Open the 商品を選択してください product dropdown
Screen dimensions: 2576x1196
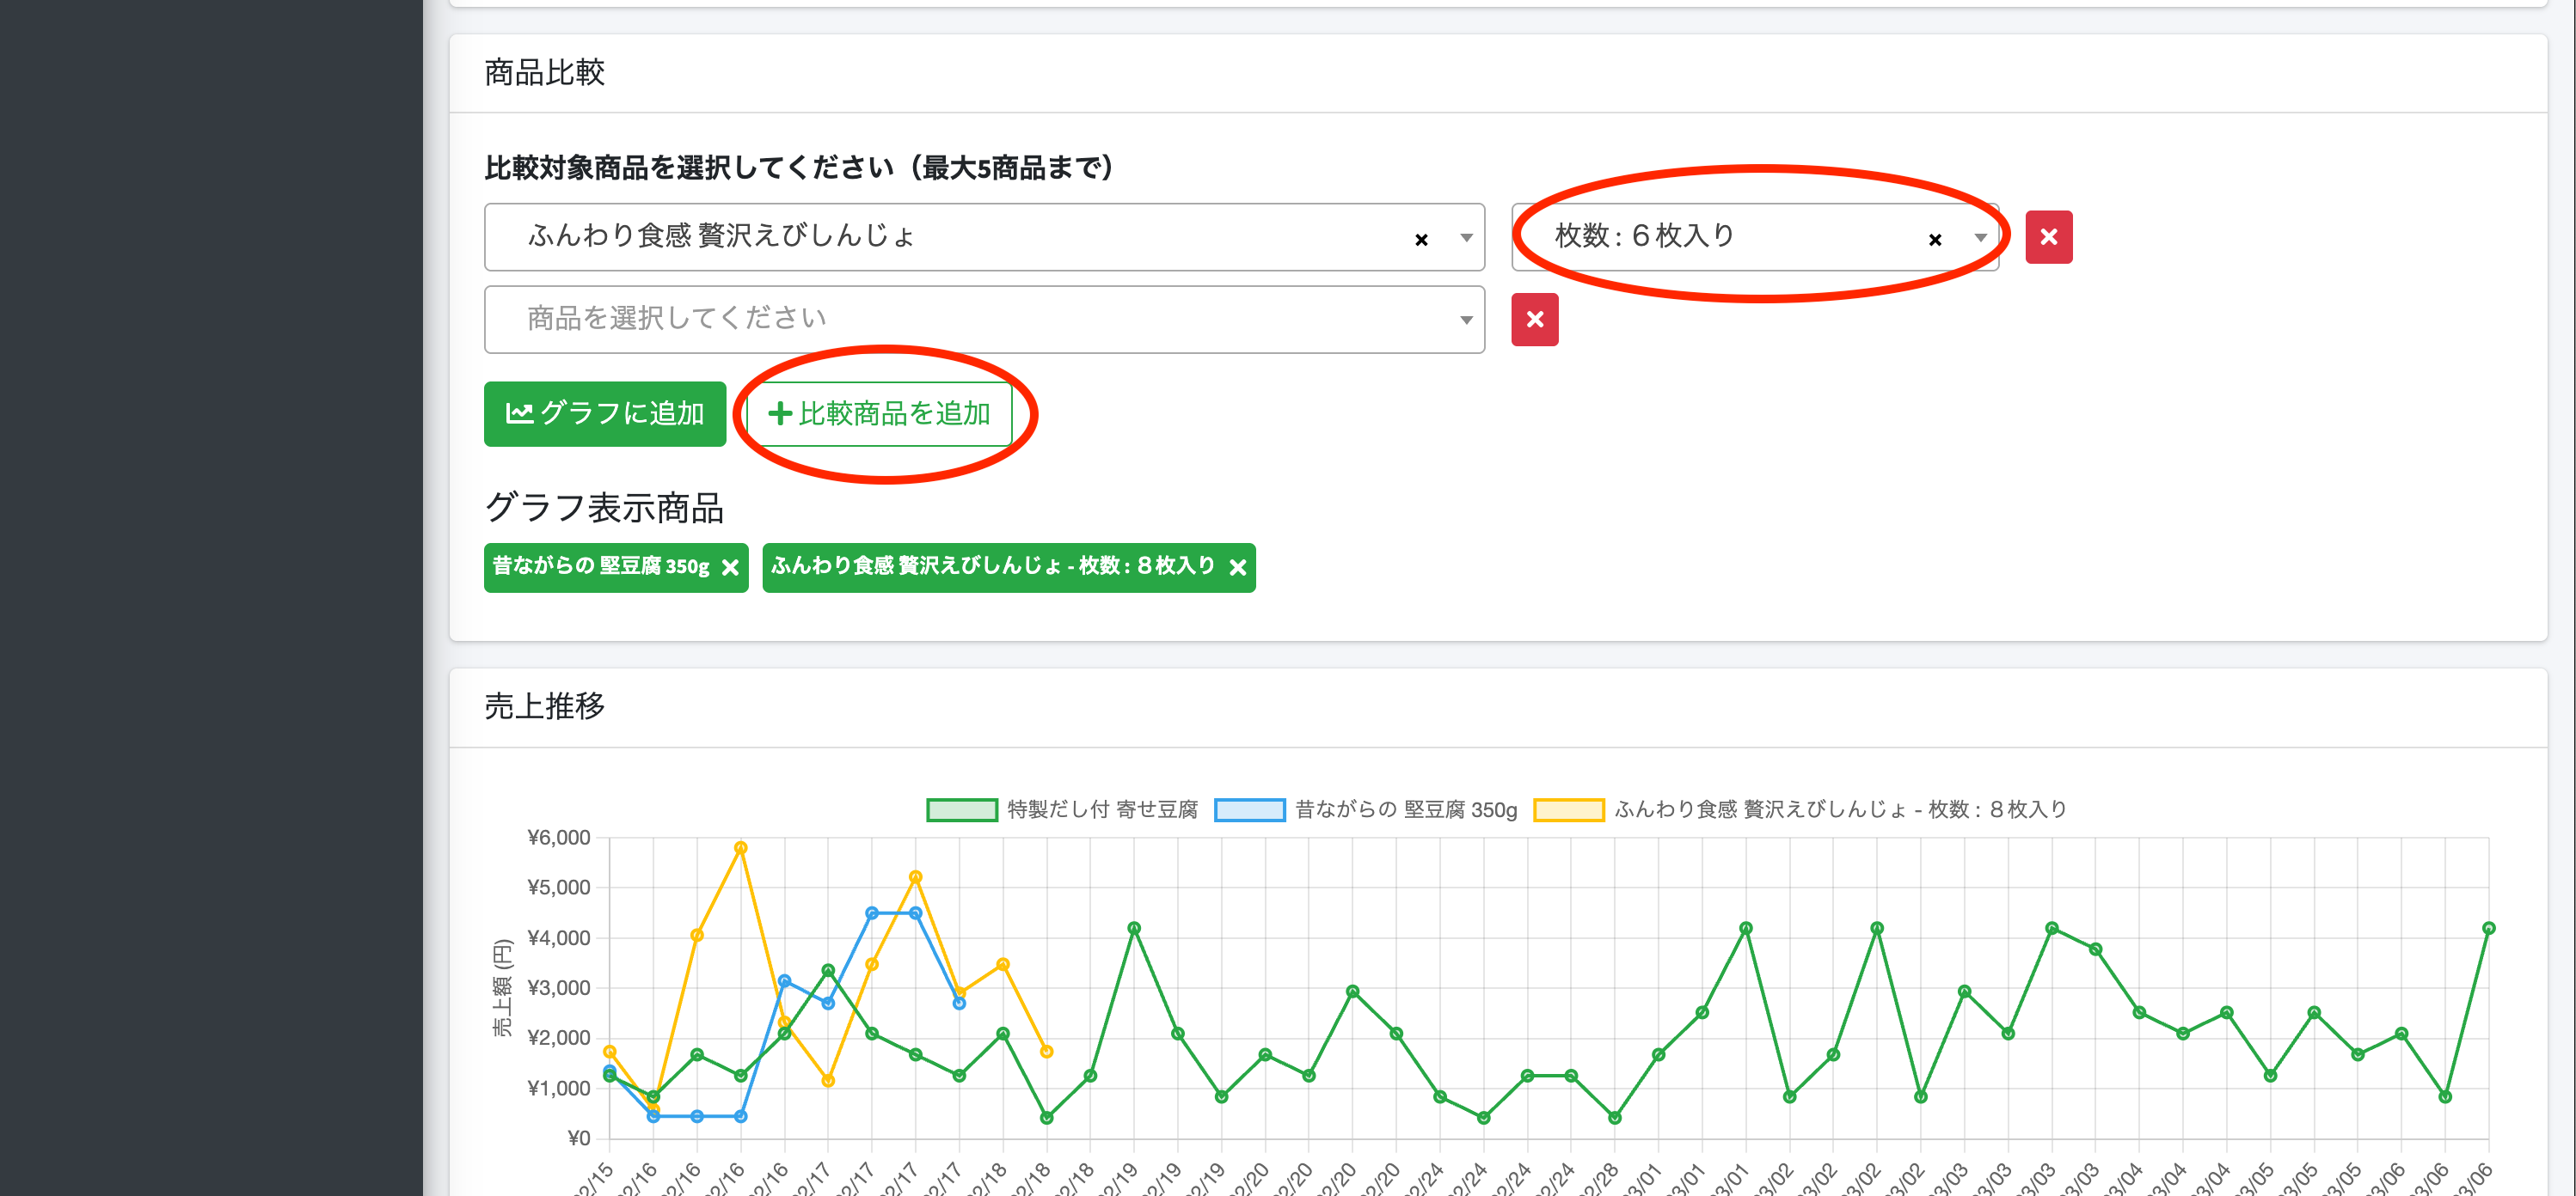pyautogui.click(x=984, y=320)
